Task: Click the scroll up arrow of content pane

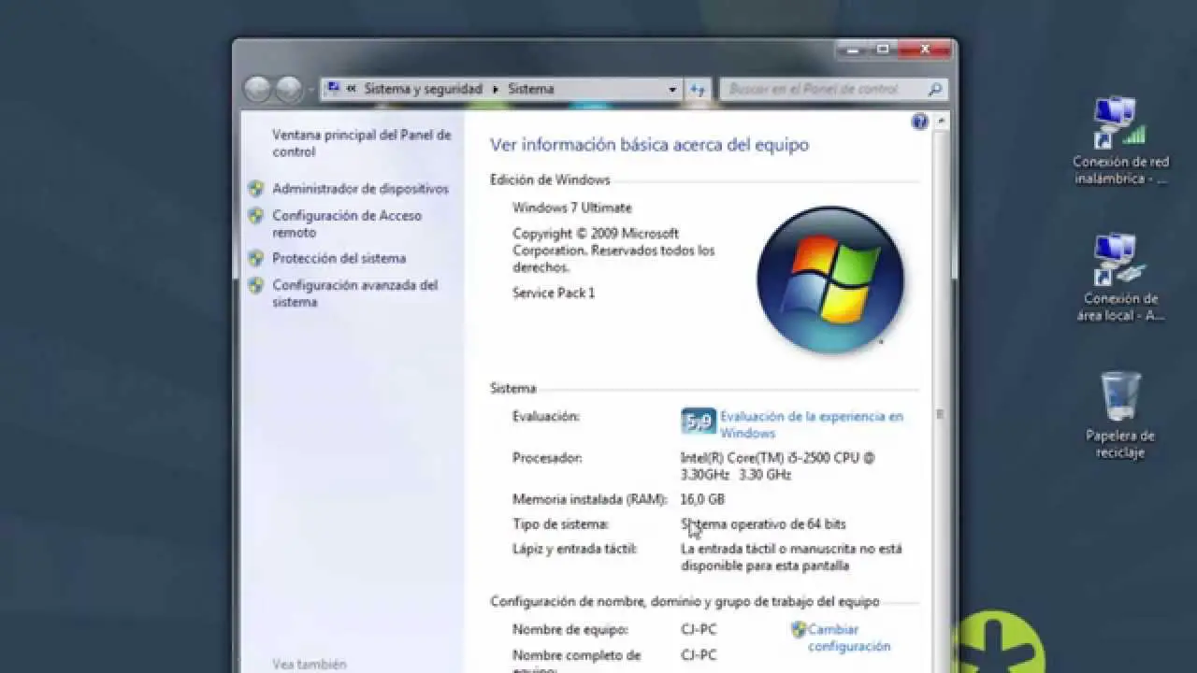Action: pos(943,122)
